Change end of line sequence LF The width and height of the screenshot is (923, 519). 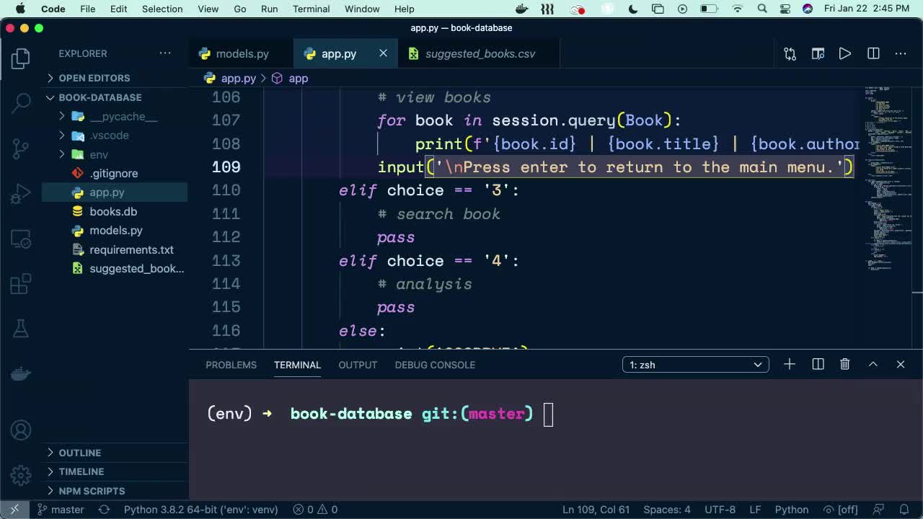755,510
